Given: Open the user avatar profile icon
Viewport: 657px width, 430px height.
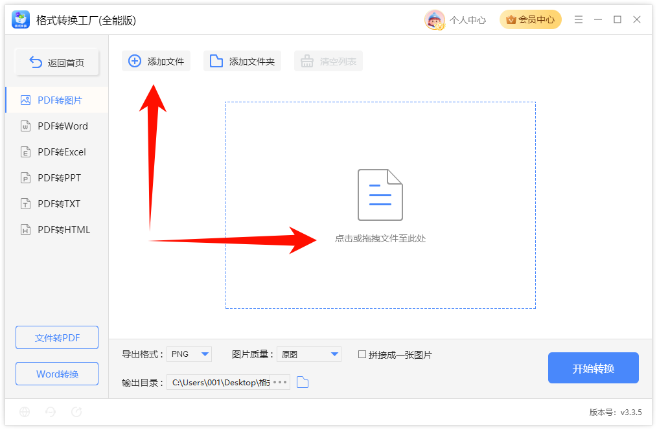Looking at the screenshot, I should coord(435,19).
